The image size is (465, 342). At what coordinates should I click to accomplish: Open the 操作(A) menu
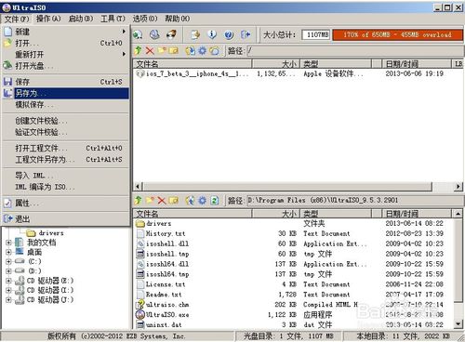tap(48, 19)
